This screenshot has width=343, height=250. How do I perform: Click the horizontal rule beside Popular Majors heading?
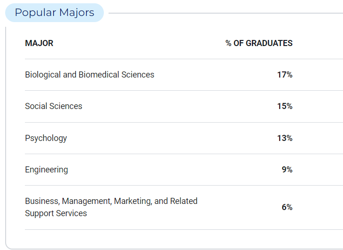click(x=226, y=13)
